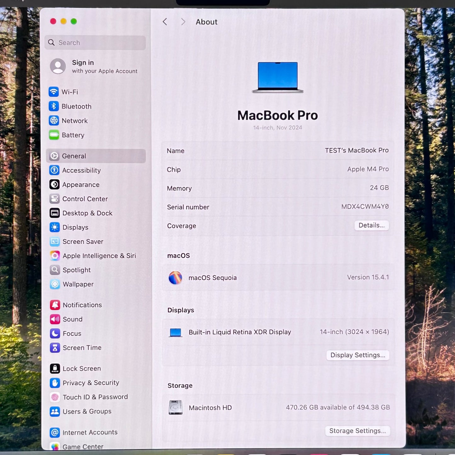The width and height of the screenshot is (455, 455).
Task: Click the Storage Settings button
Action: pyautogui.click(x=357, y=431)
